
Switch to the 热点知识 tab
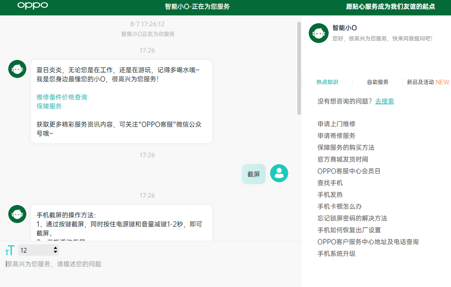coord(327,82)
